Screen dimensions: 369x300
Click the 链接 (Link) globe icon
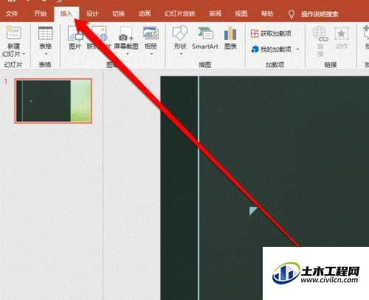pos(320,34)
